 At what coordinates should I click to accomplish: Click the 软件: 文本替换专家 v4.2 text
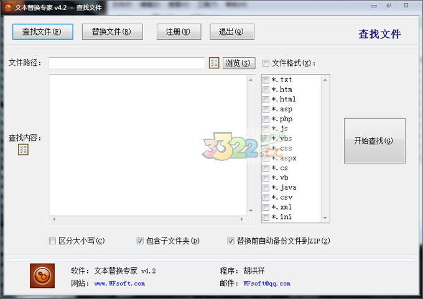pyautogui.click(x=113, y=270)
